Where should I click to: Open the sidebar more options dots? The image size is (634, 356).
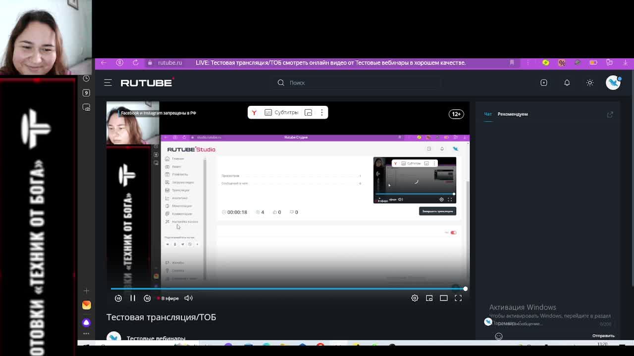point(86,334)
